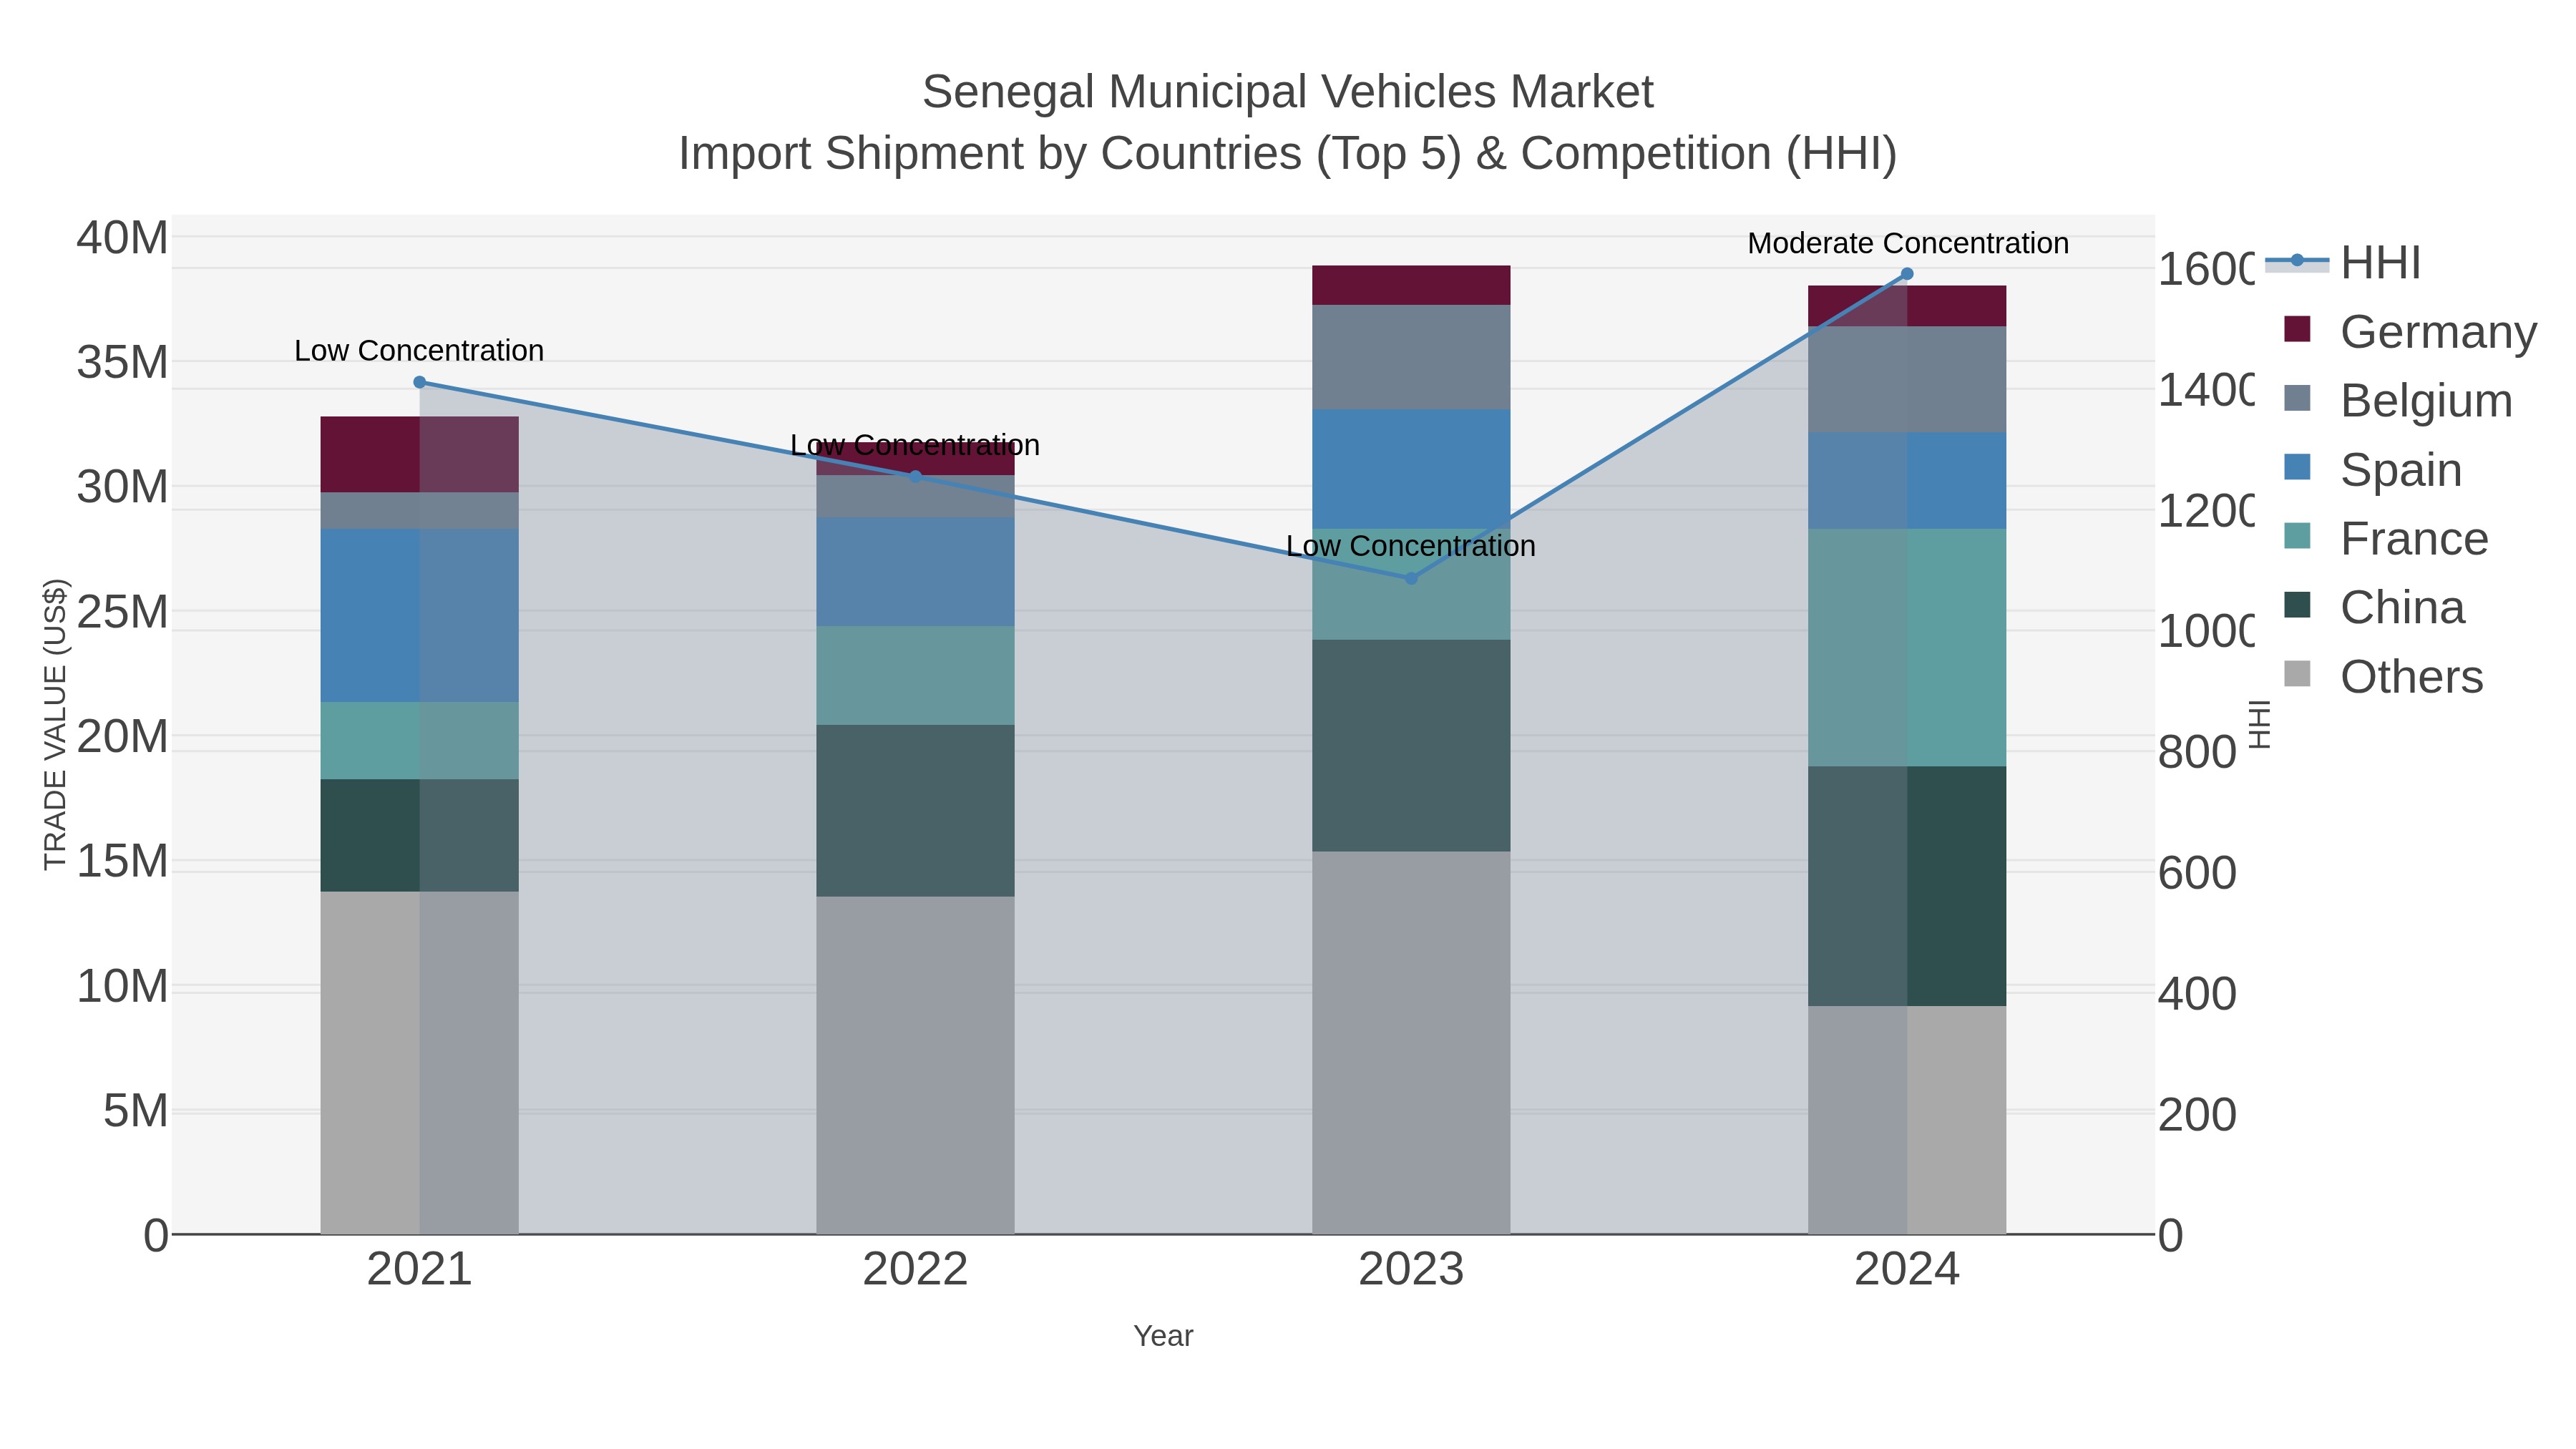Click the 2022 HHI data point marker
Image resolution: width=2576 pixels, height=1449 pixels.
tap(915, 476)
